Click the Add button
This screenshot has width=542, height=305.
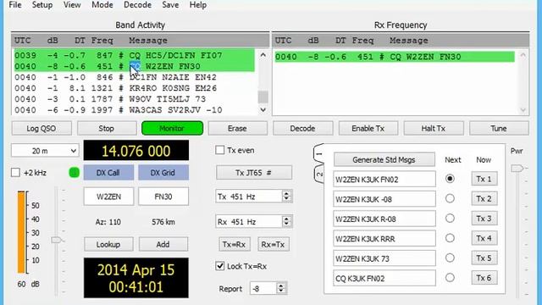pyautogui.click(x=163, y=244)
